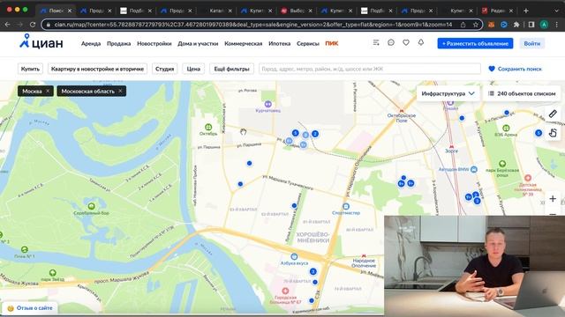Expand the Инфраструктура dropdown

[x=448, y=93]
